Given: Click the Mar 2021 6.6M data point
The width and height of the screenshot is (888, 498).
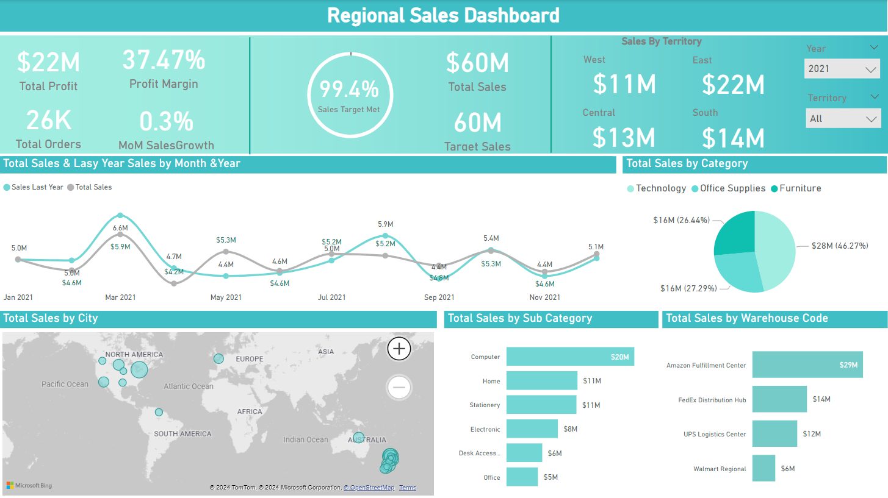Looking at the screenshot, I should click(x=120, y=234).
